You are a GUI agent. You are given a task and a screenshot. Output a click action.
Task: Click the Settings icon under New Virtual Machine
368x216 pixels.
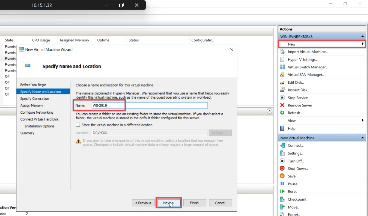click(x=282, y=153)
